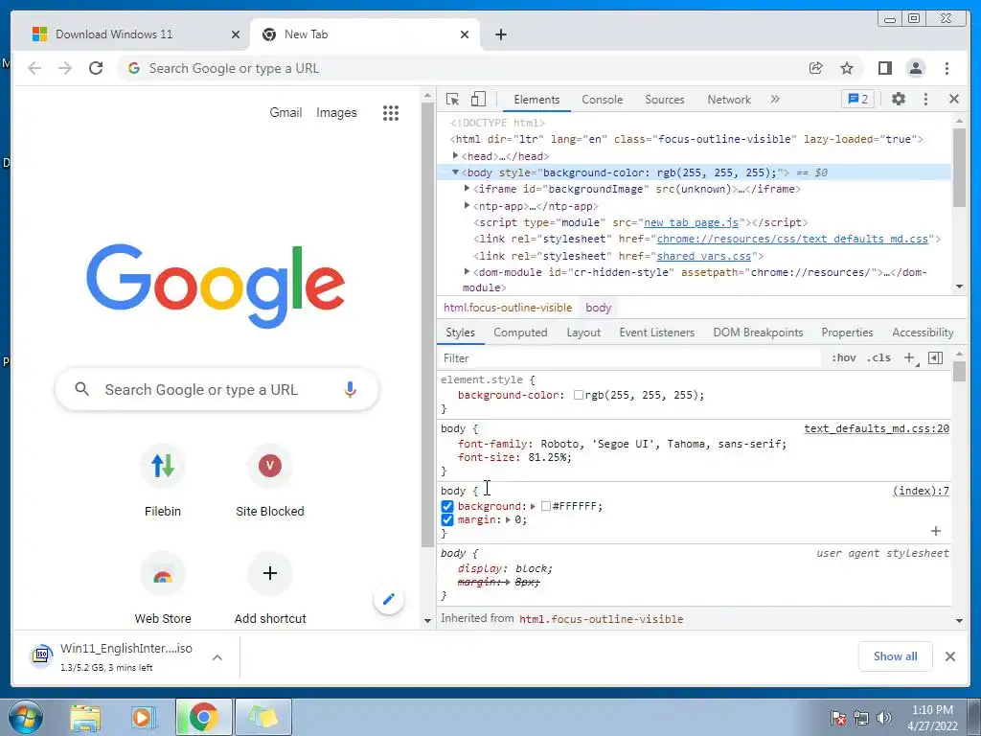The image size is (981, 736).
Task: Click the Images link
Action: click(336, 113)
